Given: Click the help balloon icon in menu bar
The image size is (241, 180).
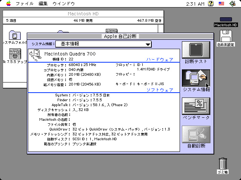Looking at the screenshot, I should [x=210, y=3].
